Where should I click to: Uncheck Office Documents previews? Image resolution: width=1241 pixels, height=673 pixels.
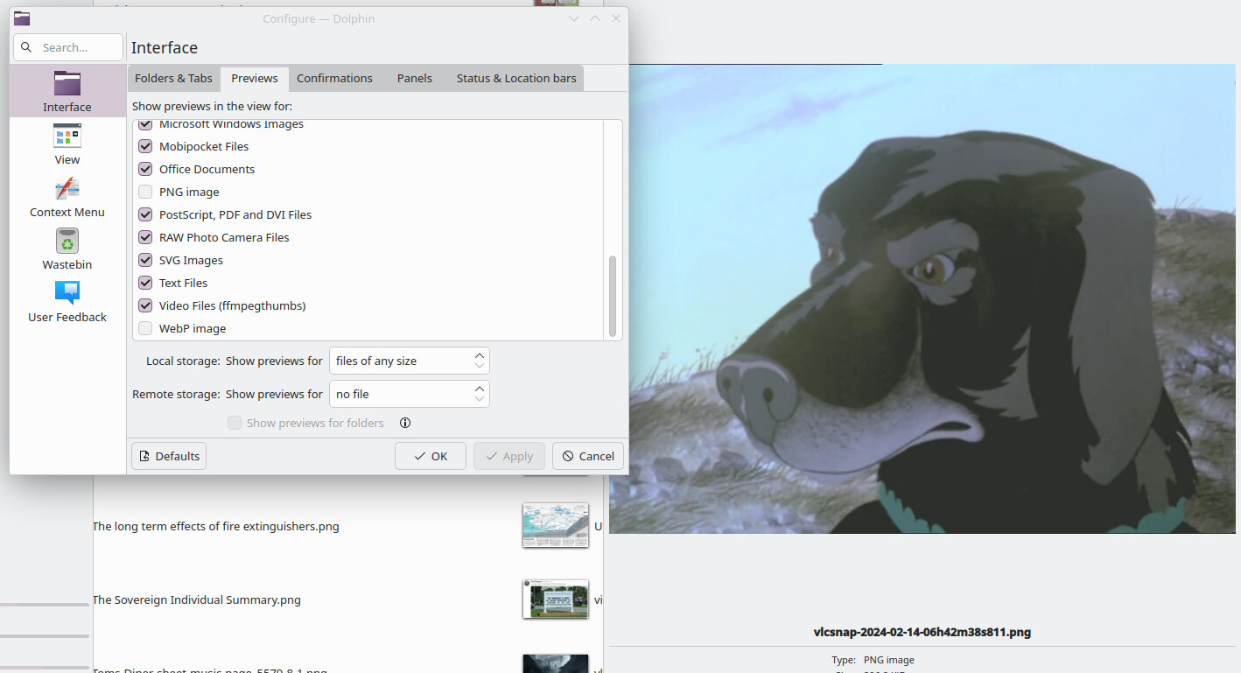tap(145, 169)
